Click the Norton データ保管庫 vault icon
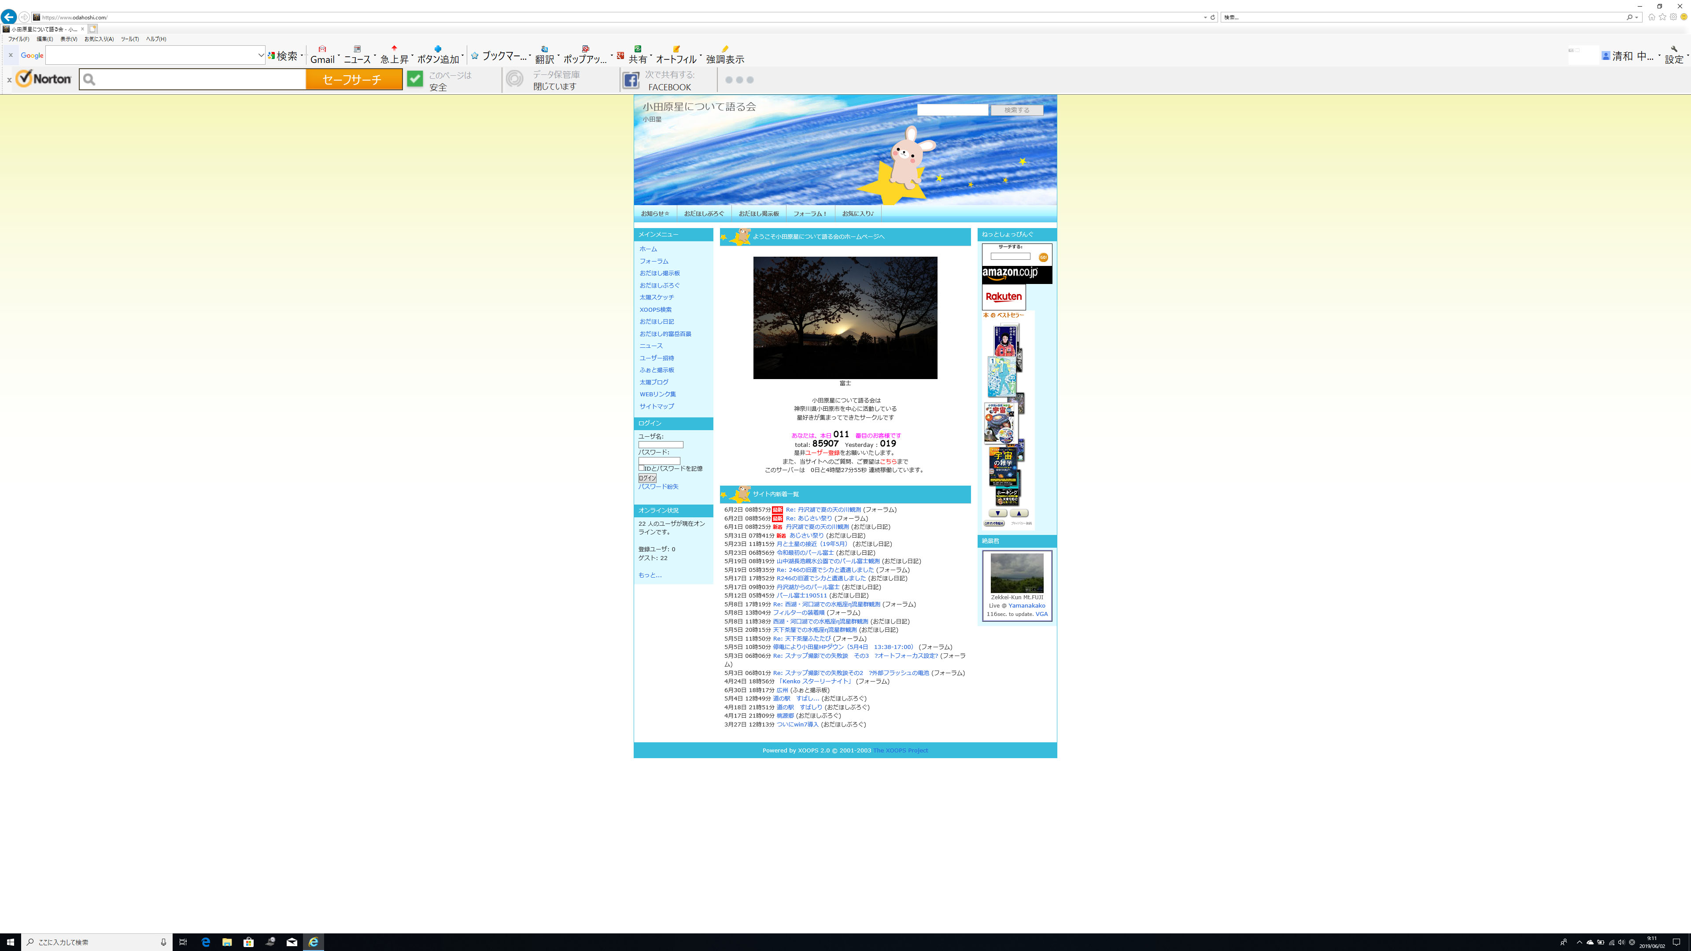 pyautogui.click(x=515, y=79)
